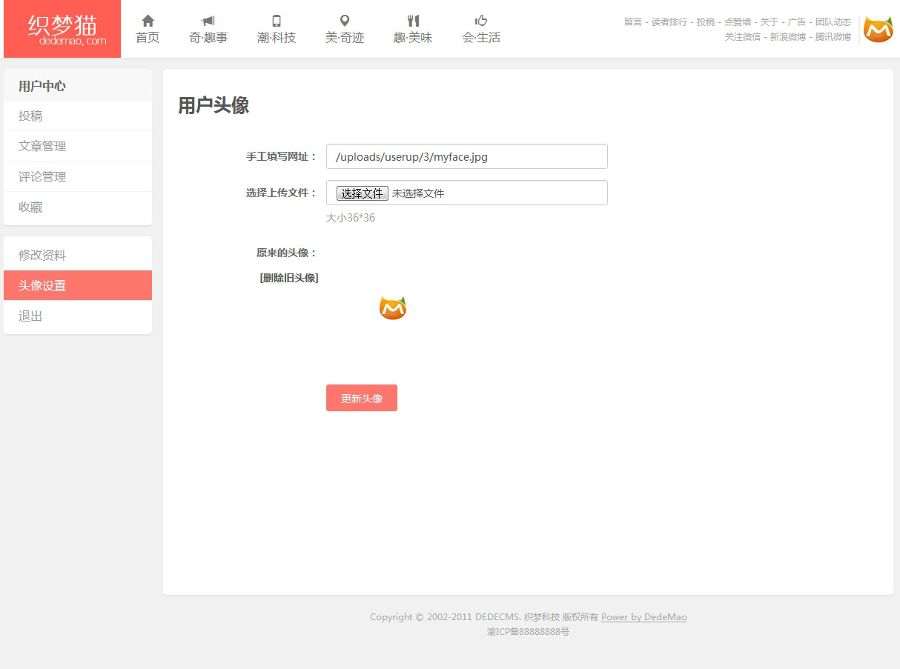Click the 织梦猫 dedemao.com logo

tap(62, 29)
